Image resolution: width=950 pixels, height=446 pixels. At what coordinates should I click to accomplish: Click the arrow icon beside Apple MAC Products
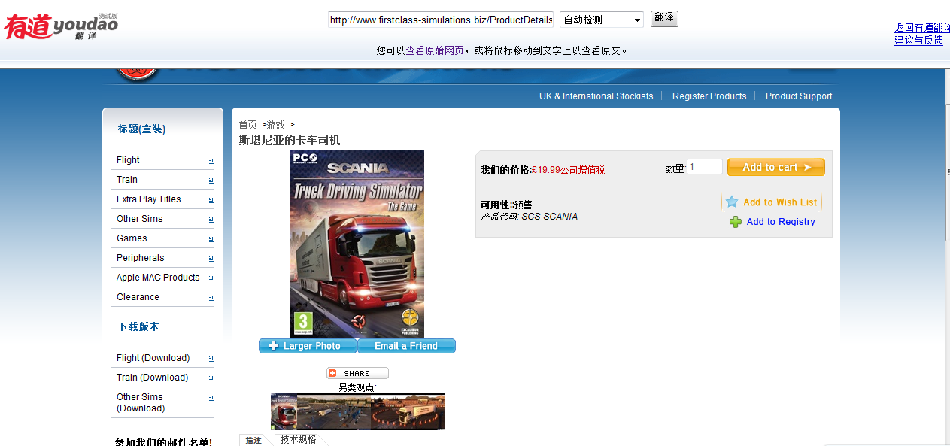point(211,278)
